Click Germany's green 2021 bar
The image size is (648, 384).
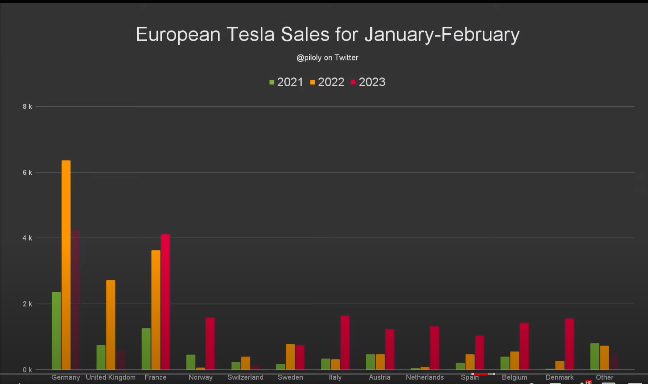point(56,331)
